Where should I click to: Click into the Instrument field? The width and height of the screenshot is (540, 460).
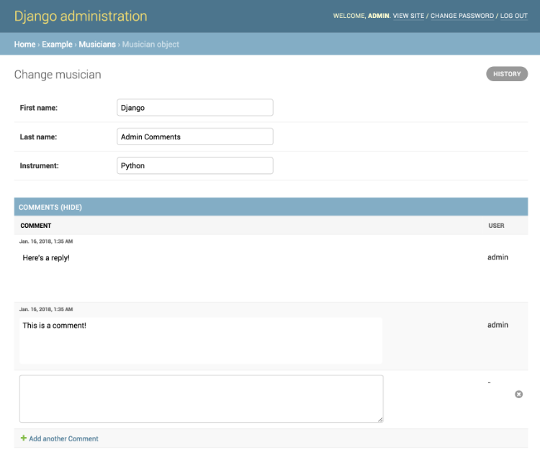coord(195,166)
